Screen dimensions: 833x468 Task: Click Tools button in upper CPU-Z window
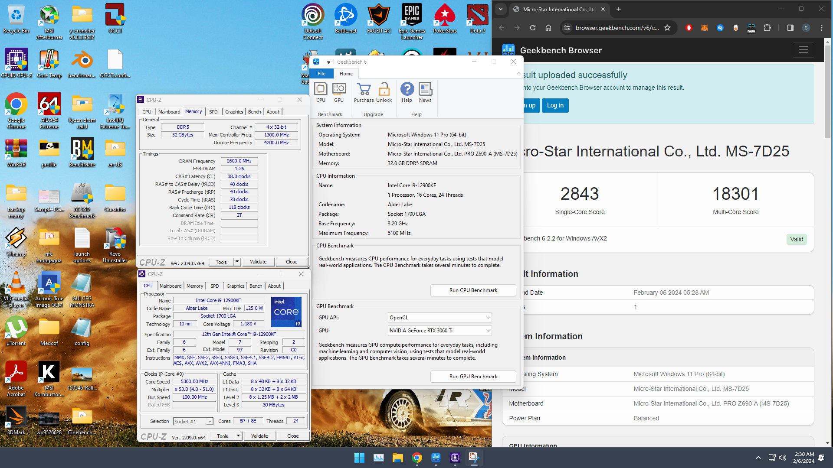tap(221, 262)
